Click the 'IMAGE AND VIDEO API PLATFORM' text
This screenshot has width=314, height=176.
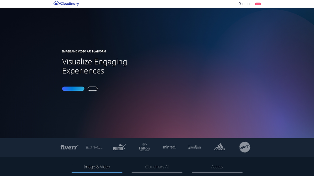tap(84, 52)
